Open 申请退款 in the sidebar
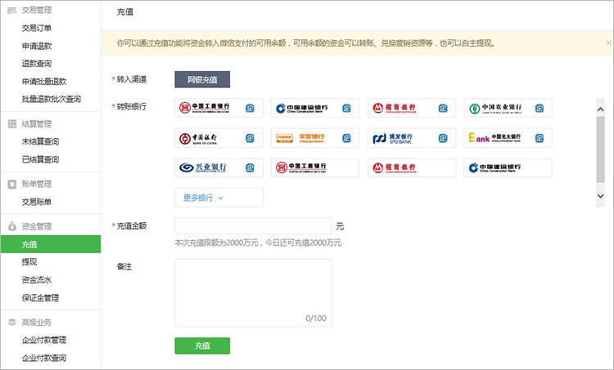The width and height of the screenshot is (614, 370). point(37,46)
